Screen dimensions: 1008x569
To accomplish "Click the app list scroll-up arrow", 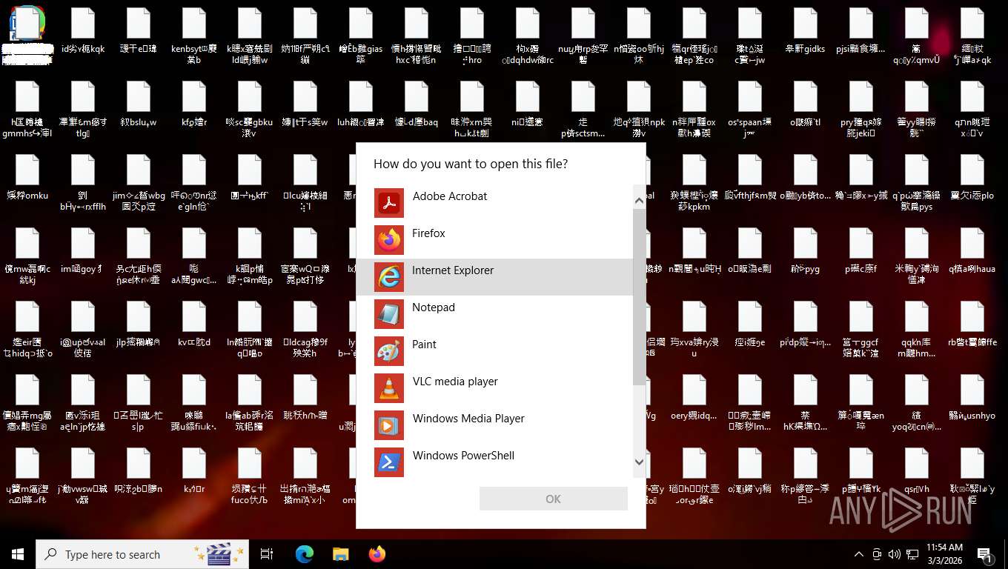I will click(x=639, y=200).
